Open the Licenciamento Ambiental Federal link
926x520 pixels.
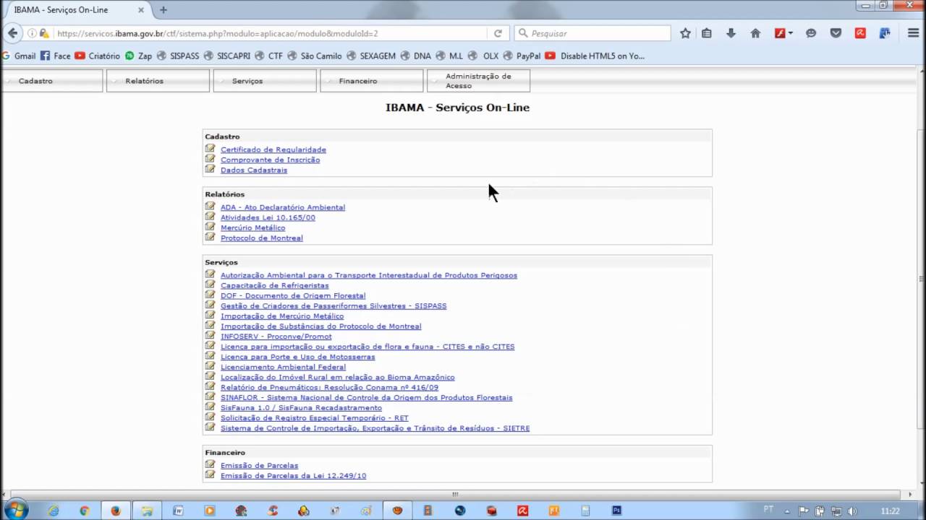point(283,367)
